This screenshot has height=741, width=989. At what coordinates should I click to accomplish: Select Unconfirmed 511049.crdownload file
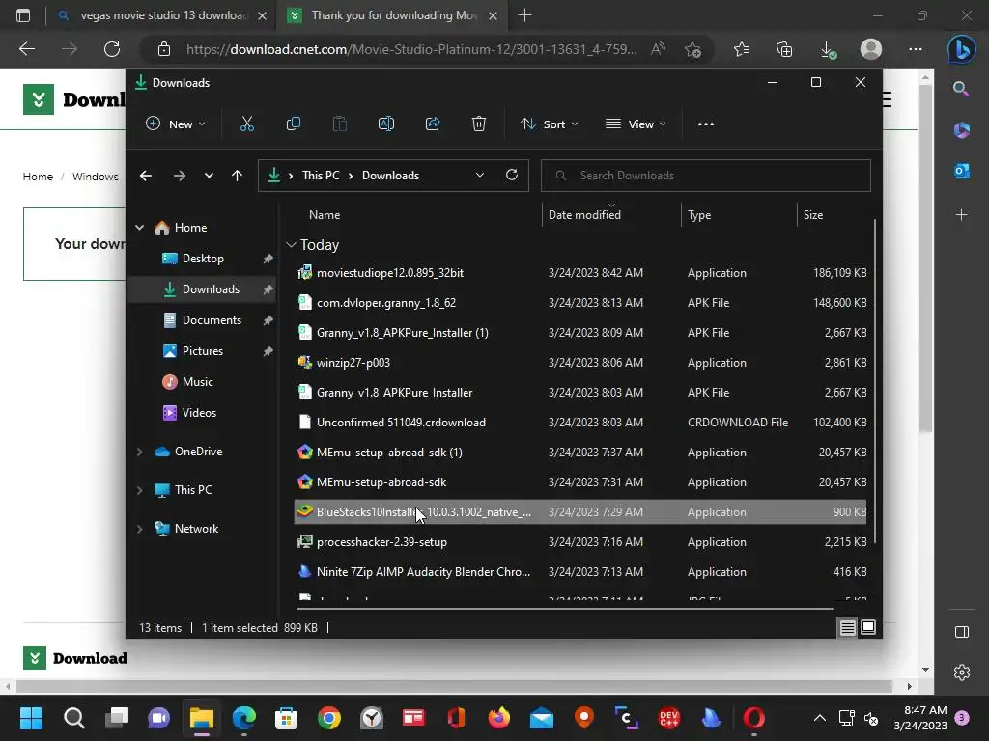(x=580, y=423)
